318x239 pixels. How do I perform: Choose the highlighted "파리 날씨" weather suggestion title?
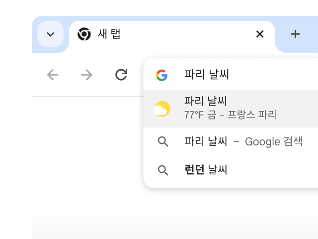[x=205, y=102]
